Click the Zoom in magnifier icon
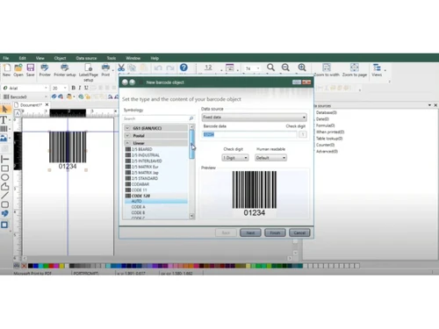 [x=302, y=68]
